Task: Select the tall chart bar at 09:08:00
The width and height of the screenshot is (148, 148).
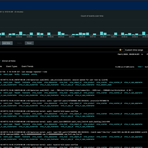Action: [101, 33]
